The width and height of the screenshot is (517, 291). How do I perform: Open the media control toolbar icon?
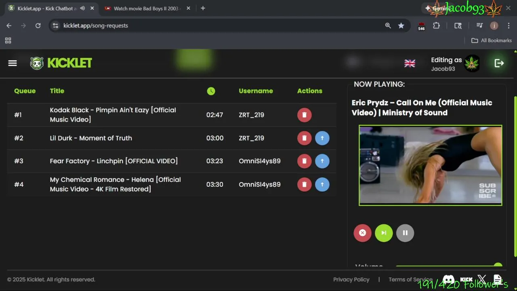(x=479, y=25)
